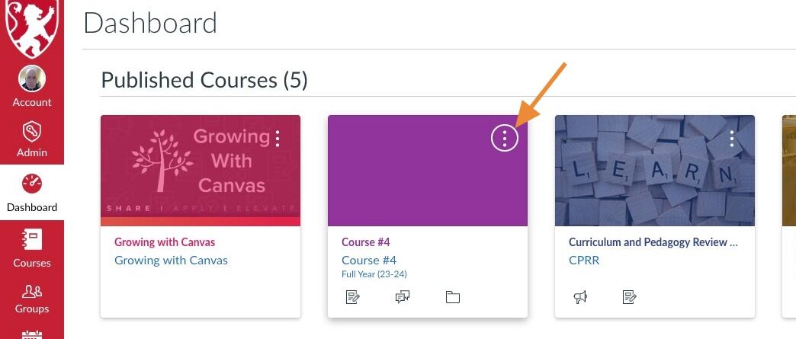The height and width of the screenshot is (339, 796).
Task: Open CPRR announcements megaphone icon
Action: pyautogui.click(x=579, y=297)
